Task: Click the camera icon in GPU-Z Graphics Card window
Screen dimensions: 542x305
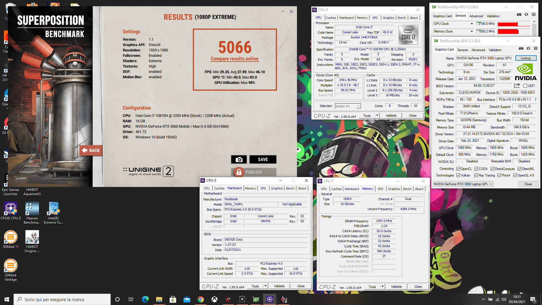Action: pos(521,48)
